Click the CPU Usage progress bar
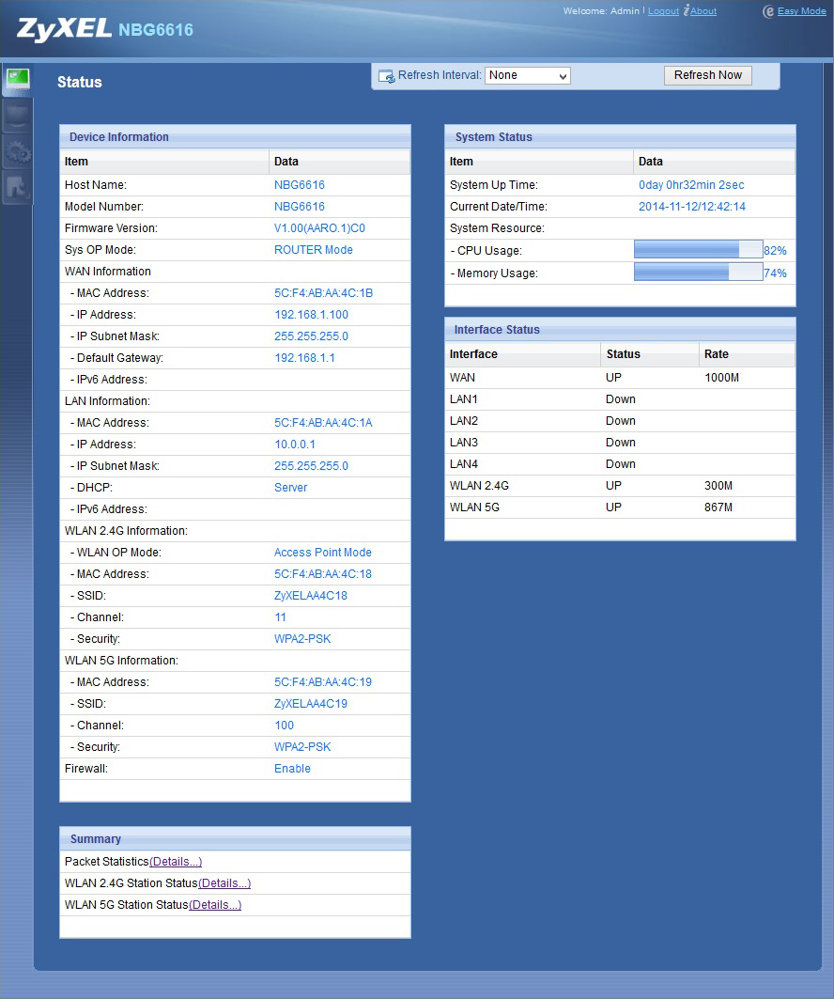The width and height of the screenshot is (834, 999). 699,250
